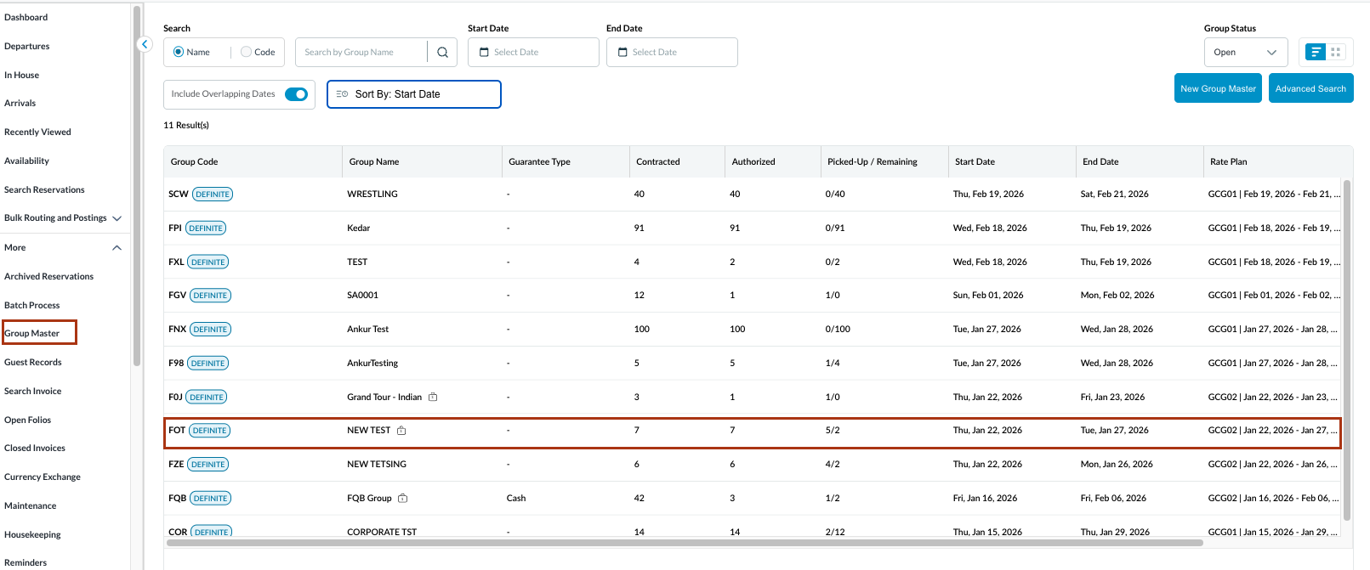
Task: Click icon beside Grand Tour - Indian name
Action: click(433, 398)
